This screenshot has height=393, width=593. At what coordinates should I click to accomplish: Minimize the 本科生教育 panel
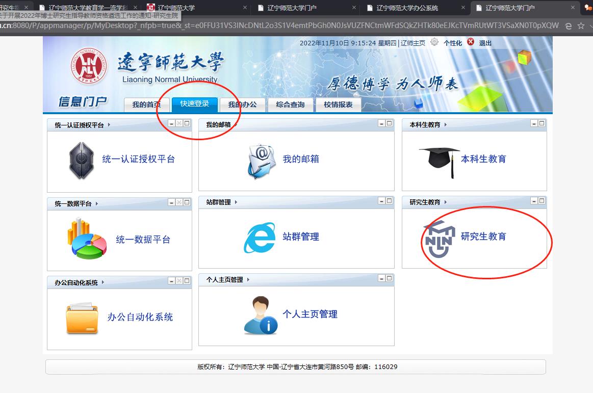click(534, 123)
